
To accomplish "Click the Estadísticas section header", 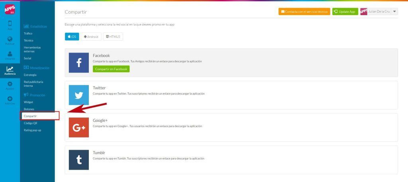I will pyautogui.click(x=35, y=27).
